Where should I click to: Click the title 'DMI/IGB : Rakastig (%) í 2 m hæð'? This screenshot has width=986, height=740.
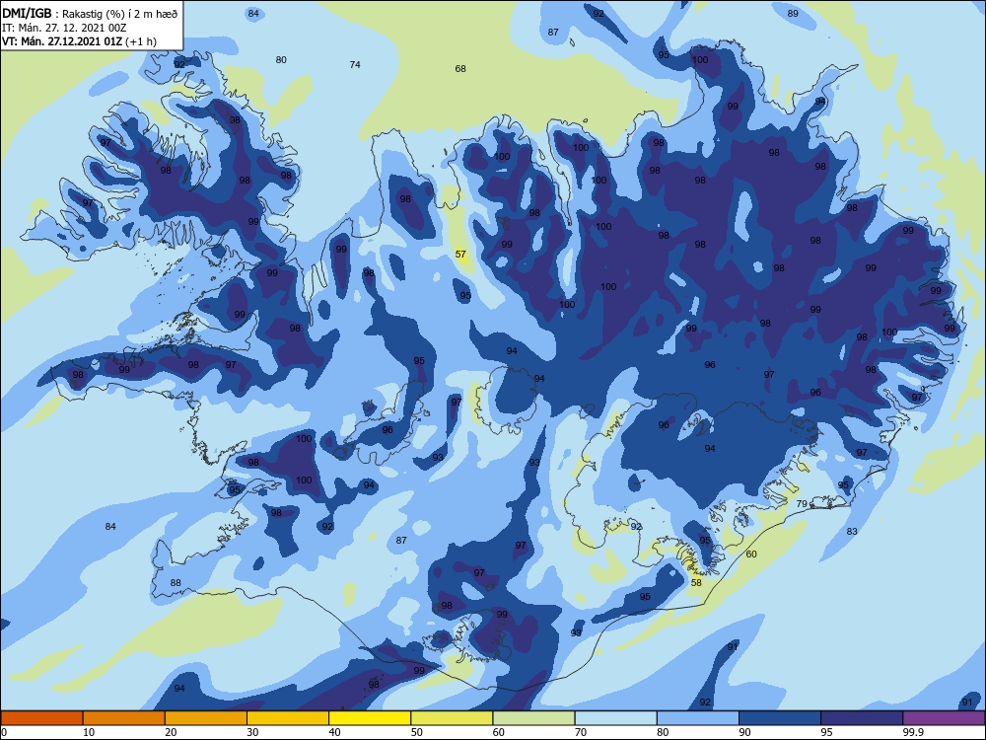(90, 13)
